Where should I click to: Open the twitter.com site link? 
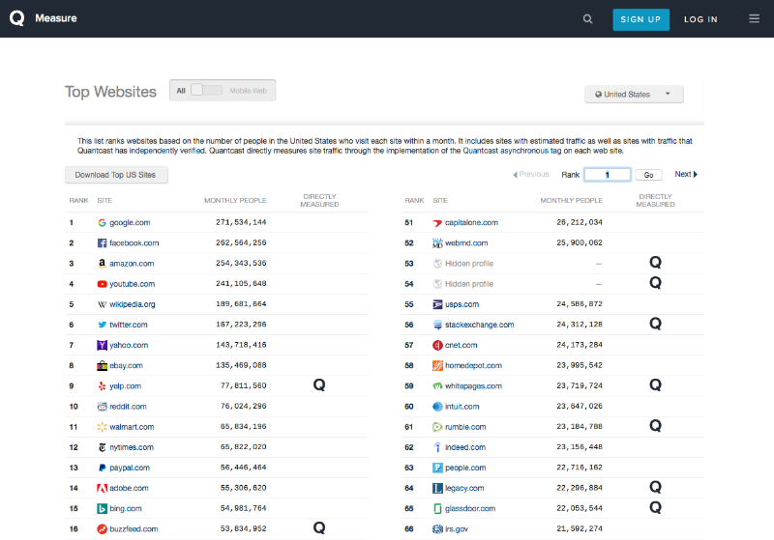129,325
